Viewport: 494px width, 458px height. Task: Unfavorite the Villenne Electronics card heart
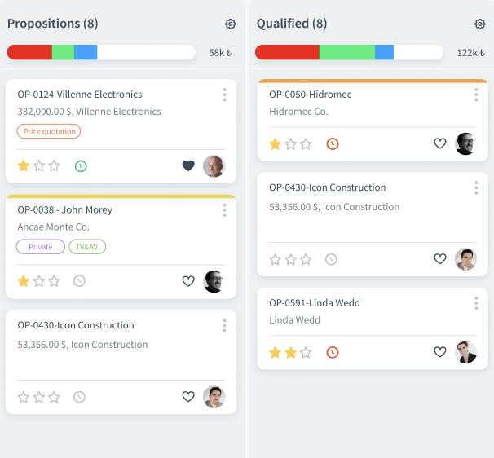pos(188,166)
